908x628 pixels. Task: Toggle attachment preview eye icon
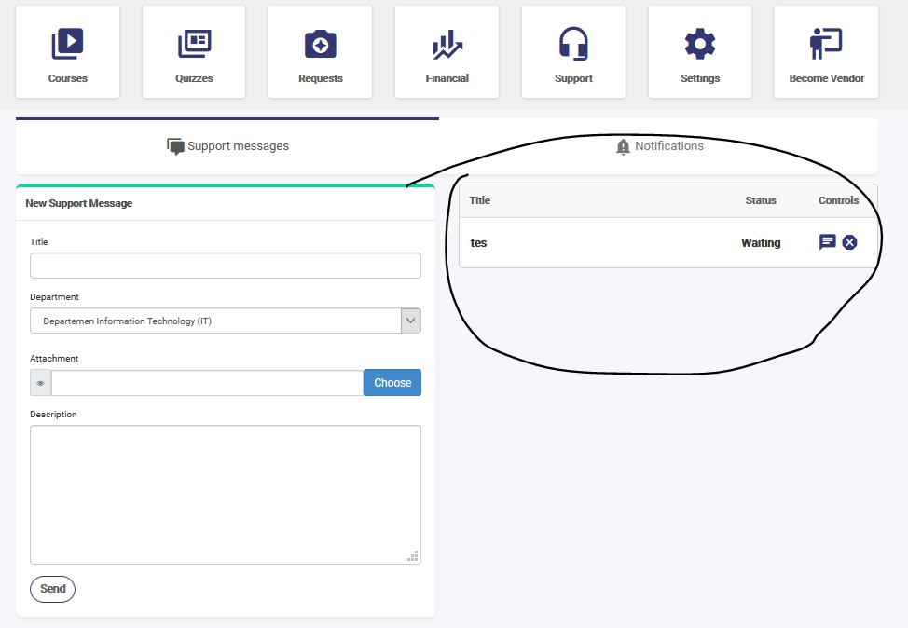[41, 383]
